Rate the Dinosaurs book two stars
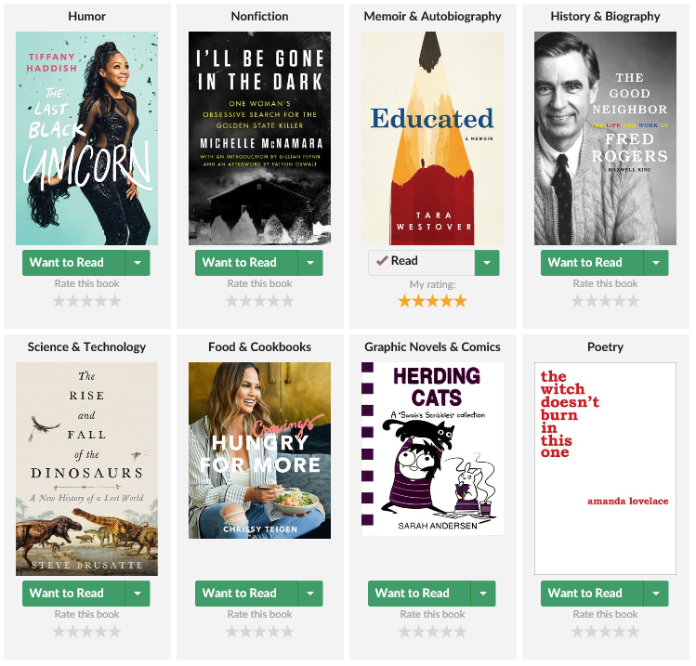This screenshot has height=666, width=696. click(72, 632)
